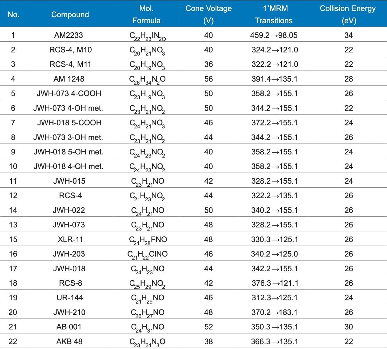This screenshot has height=349, width=387.
Task: Click the AB 001 compound cell
Action: coord(69,327)
